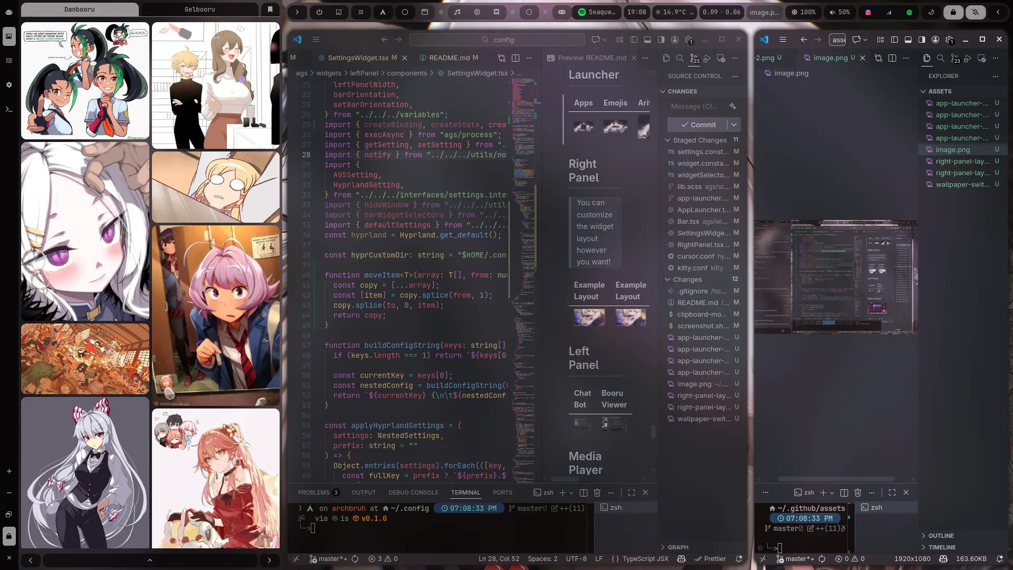Image resolution: width=1013 pixels, height=570 pixels.
Task: Open Search view icon in .config window
Action: pos(680,58)
